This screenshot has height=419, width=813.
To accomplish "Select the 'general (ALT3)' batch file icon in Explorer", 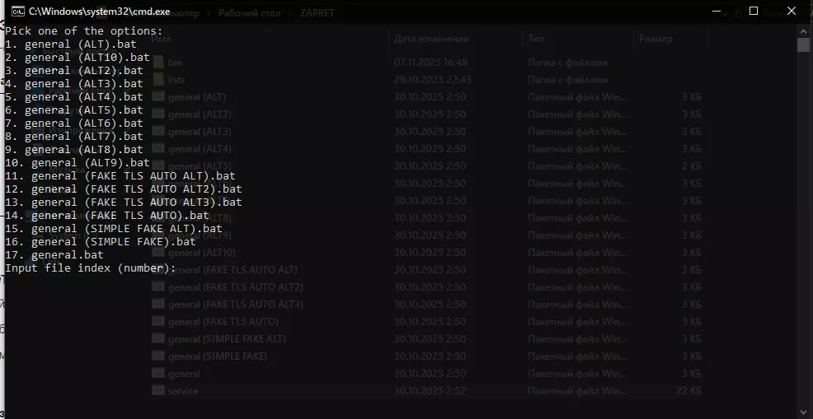I will [158, 132].
